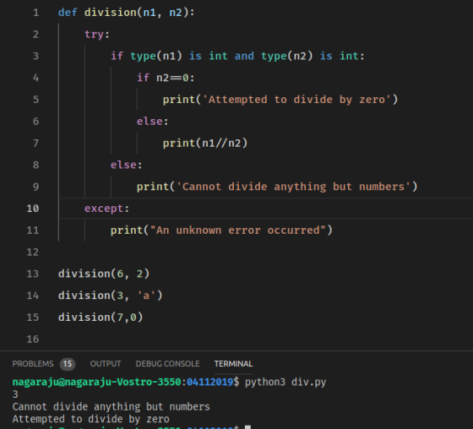
Task: Click line number 8 in gutter
Action: [35, 165]
